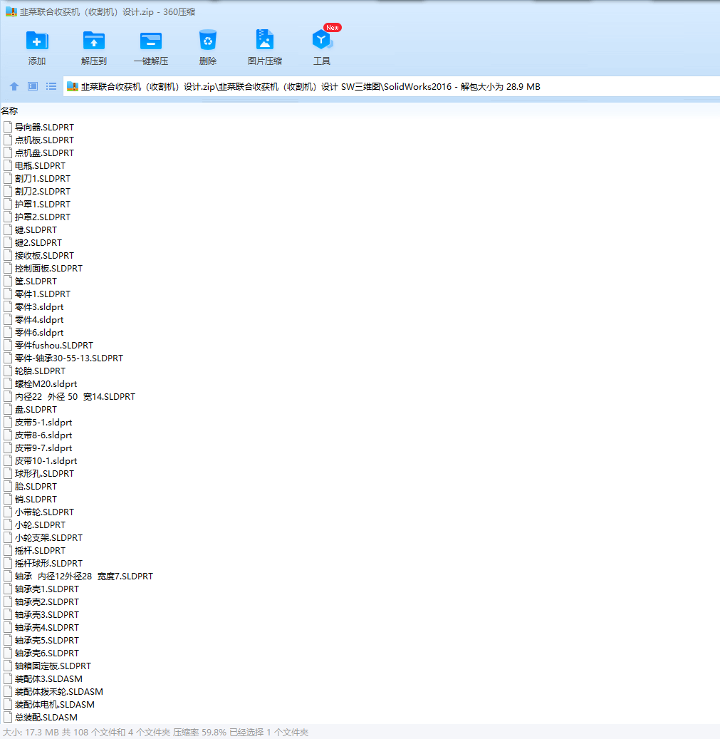Select file 零件4.sldprt
The image size is (720, 739).
tap(39, 319)
